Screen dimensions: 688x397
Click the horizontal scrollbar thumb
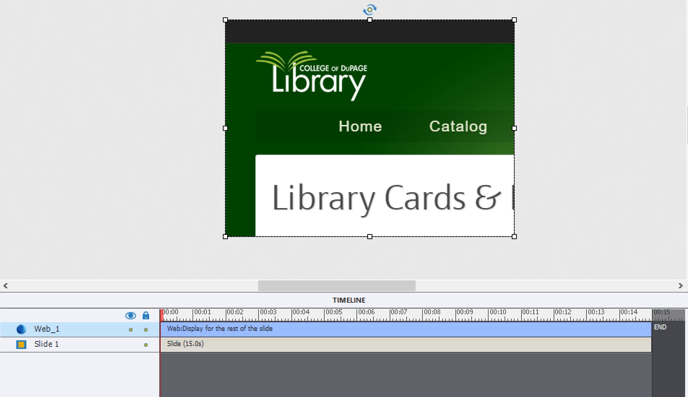coord(337,286)
